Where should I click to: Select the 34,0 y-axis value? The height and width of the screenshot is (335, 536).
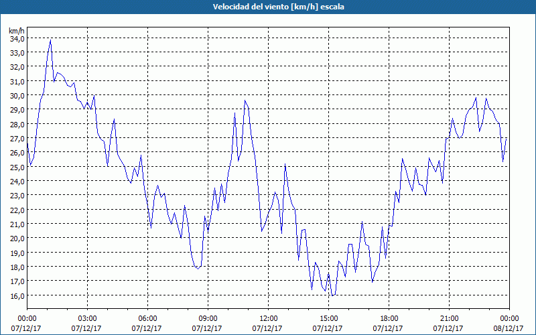pos(17,39)
